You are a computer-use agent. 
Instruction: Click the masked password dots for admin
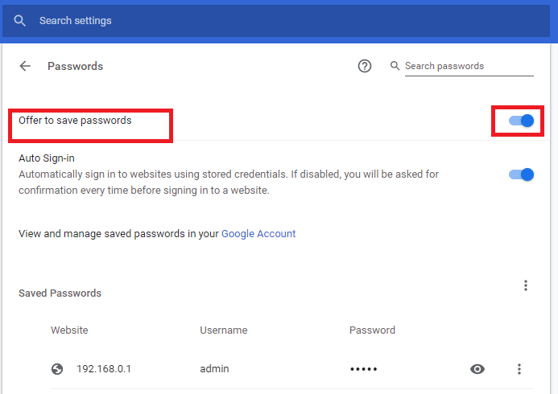(363, 369)
